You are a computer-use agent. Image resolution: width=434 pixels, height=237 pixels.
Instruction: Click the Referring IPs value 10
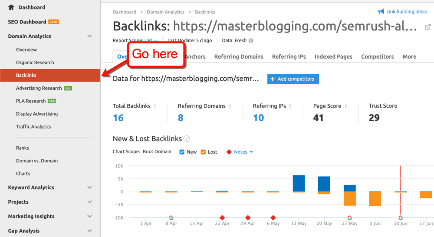(x=259, y=118)
